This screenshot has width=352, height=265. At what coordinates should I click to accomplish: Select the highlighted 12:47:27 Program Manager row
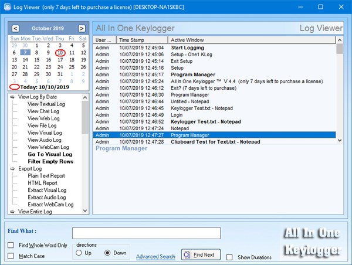(x=214, y=135)
